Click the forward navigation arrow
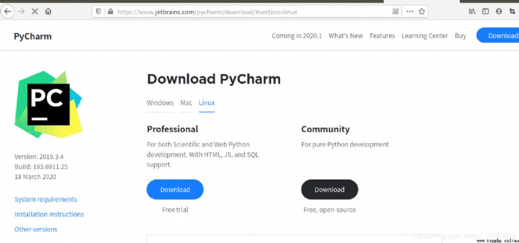Screen dimensions: 519x243 coord(21,12)
